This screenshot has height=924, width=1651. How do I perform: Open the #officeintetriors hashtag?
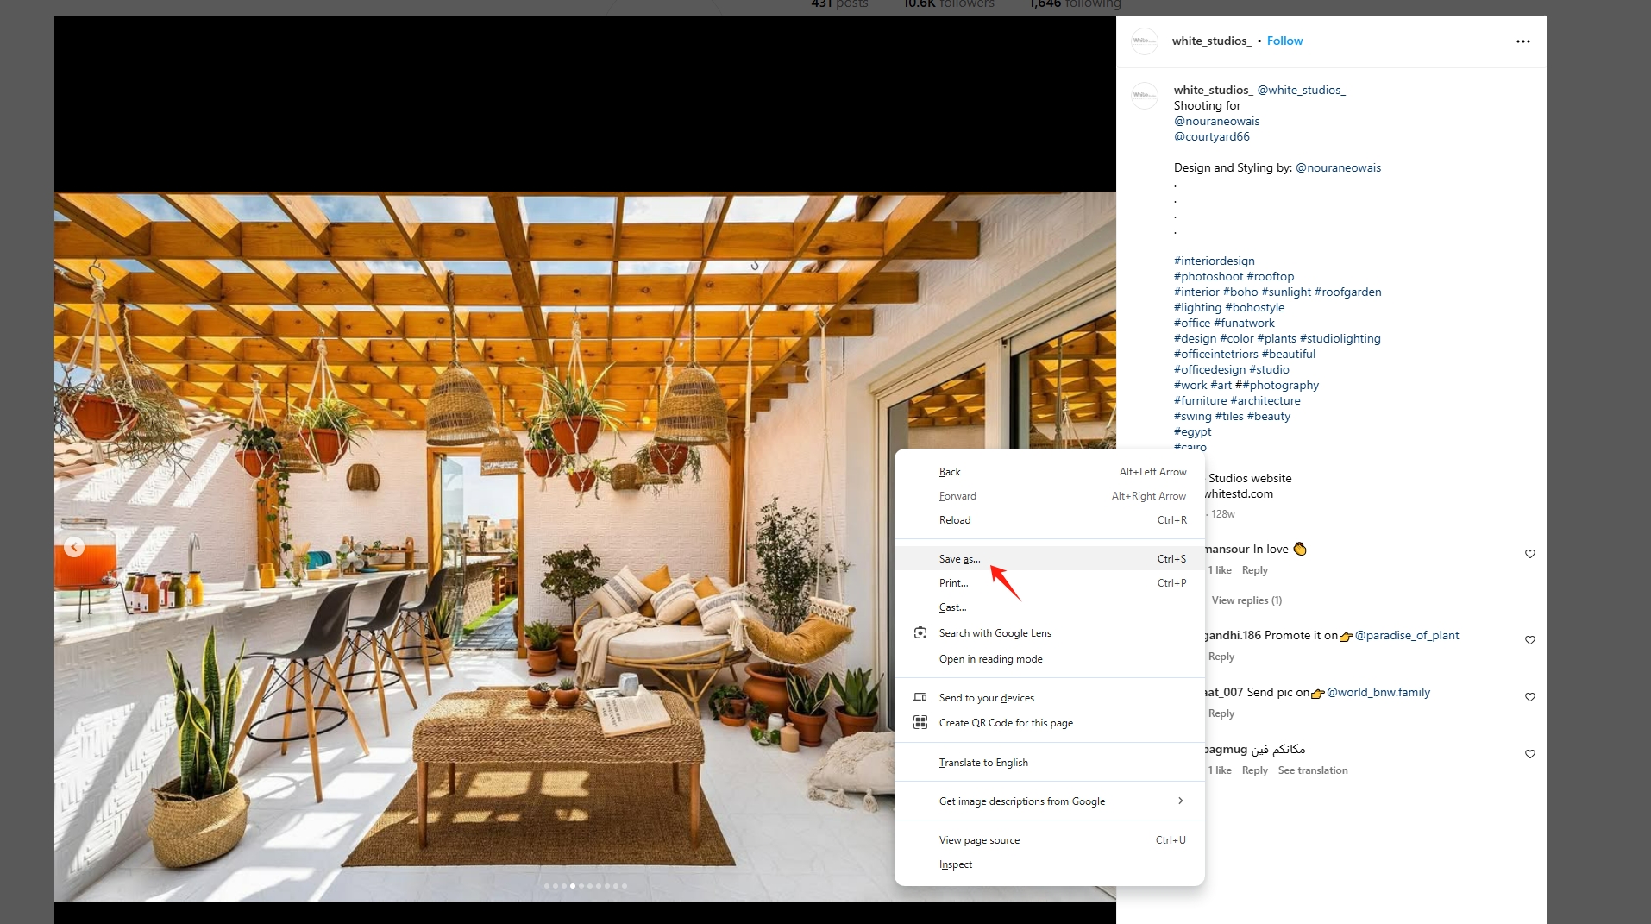tap(1215, 354)
